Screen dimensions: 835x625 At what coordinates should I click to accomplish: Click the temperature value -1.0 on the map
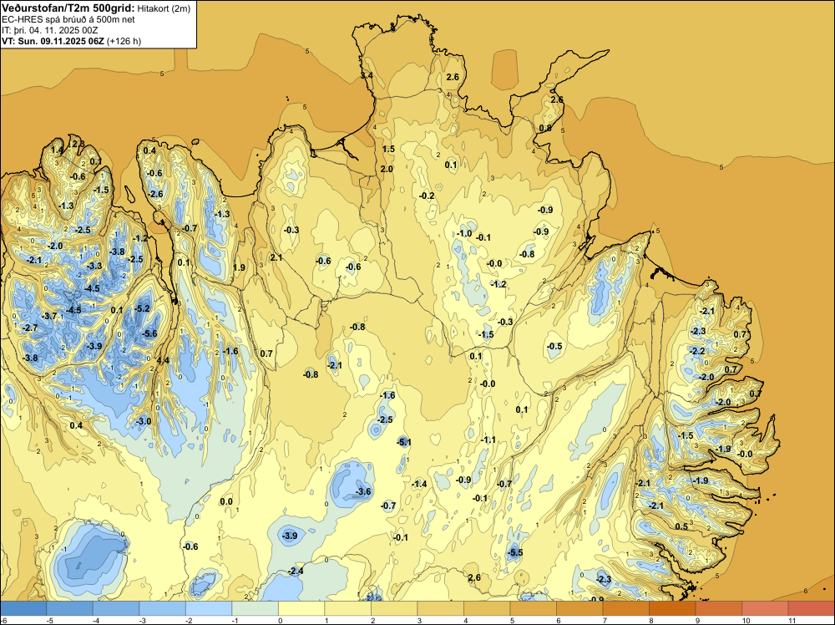pos(464,233)
